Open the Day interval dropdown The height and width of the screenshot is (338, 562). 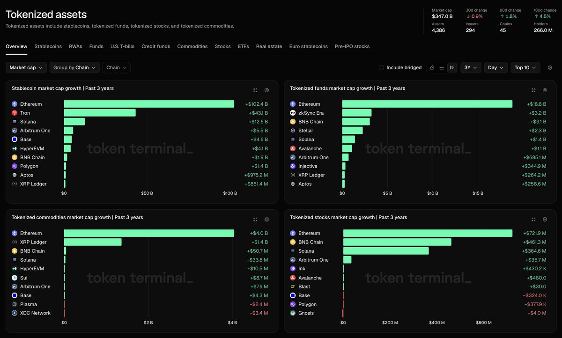[496, 68]
